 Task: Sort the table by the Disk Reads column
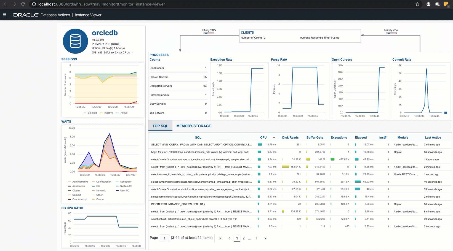[x=290, y=137]
